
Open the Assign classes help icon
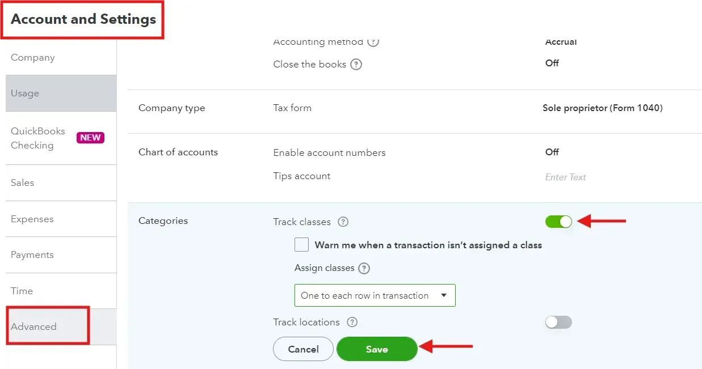click(364, 268)
